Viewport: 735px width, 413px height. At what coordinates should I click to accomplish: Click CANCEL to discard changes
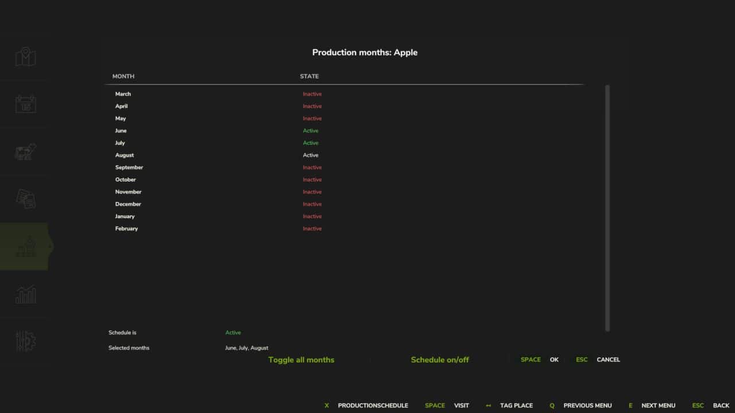pos(608,360)
